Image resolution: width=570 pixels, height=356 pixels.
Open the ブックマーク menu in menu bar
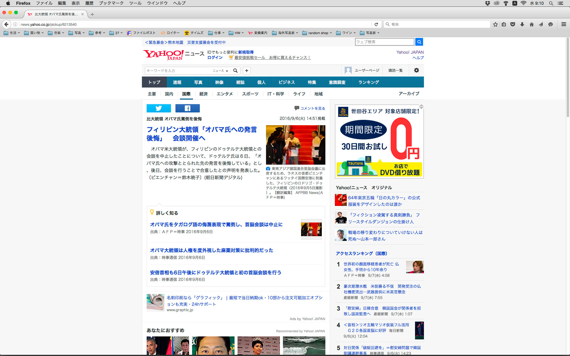111,3
